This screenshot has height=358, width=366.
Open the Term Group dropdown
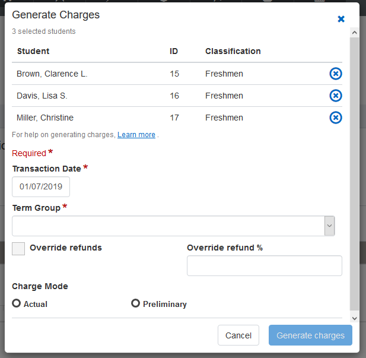coord(168,226)
